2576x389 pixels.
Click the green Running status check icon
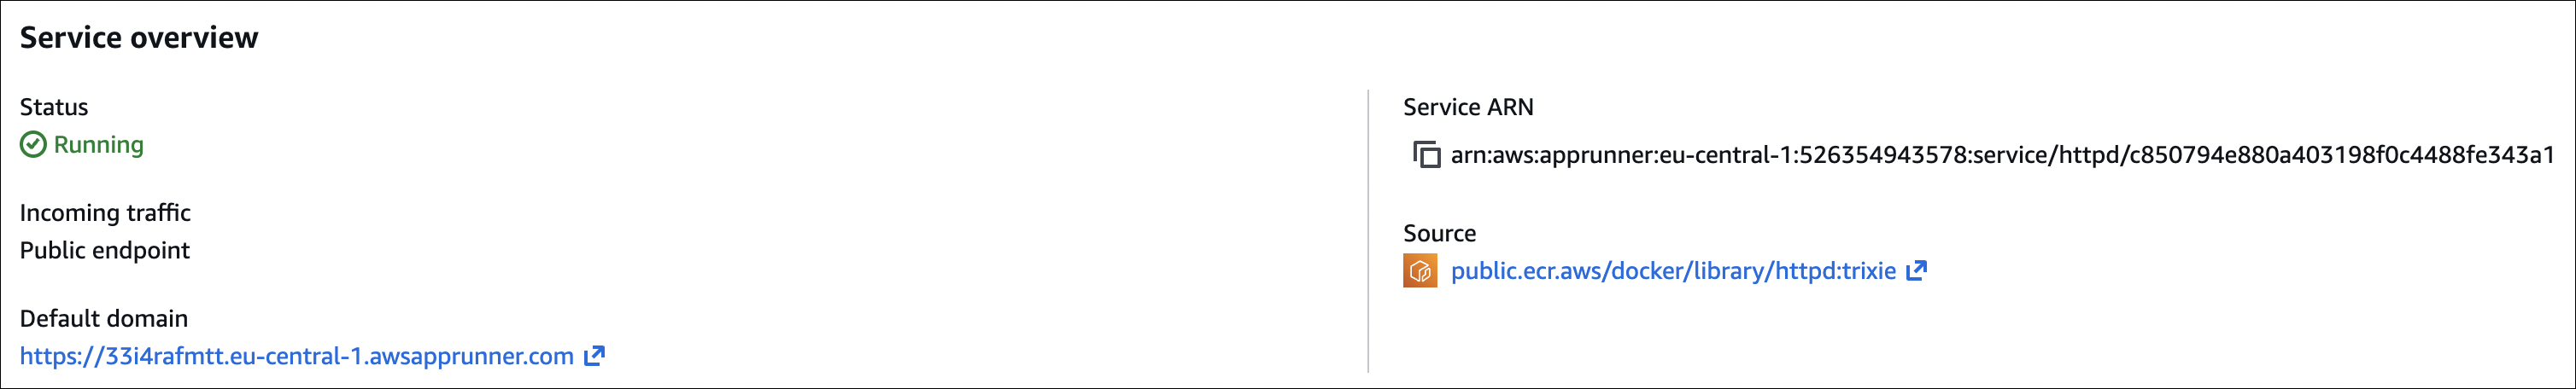click(33, 145)
